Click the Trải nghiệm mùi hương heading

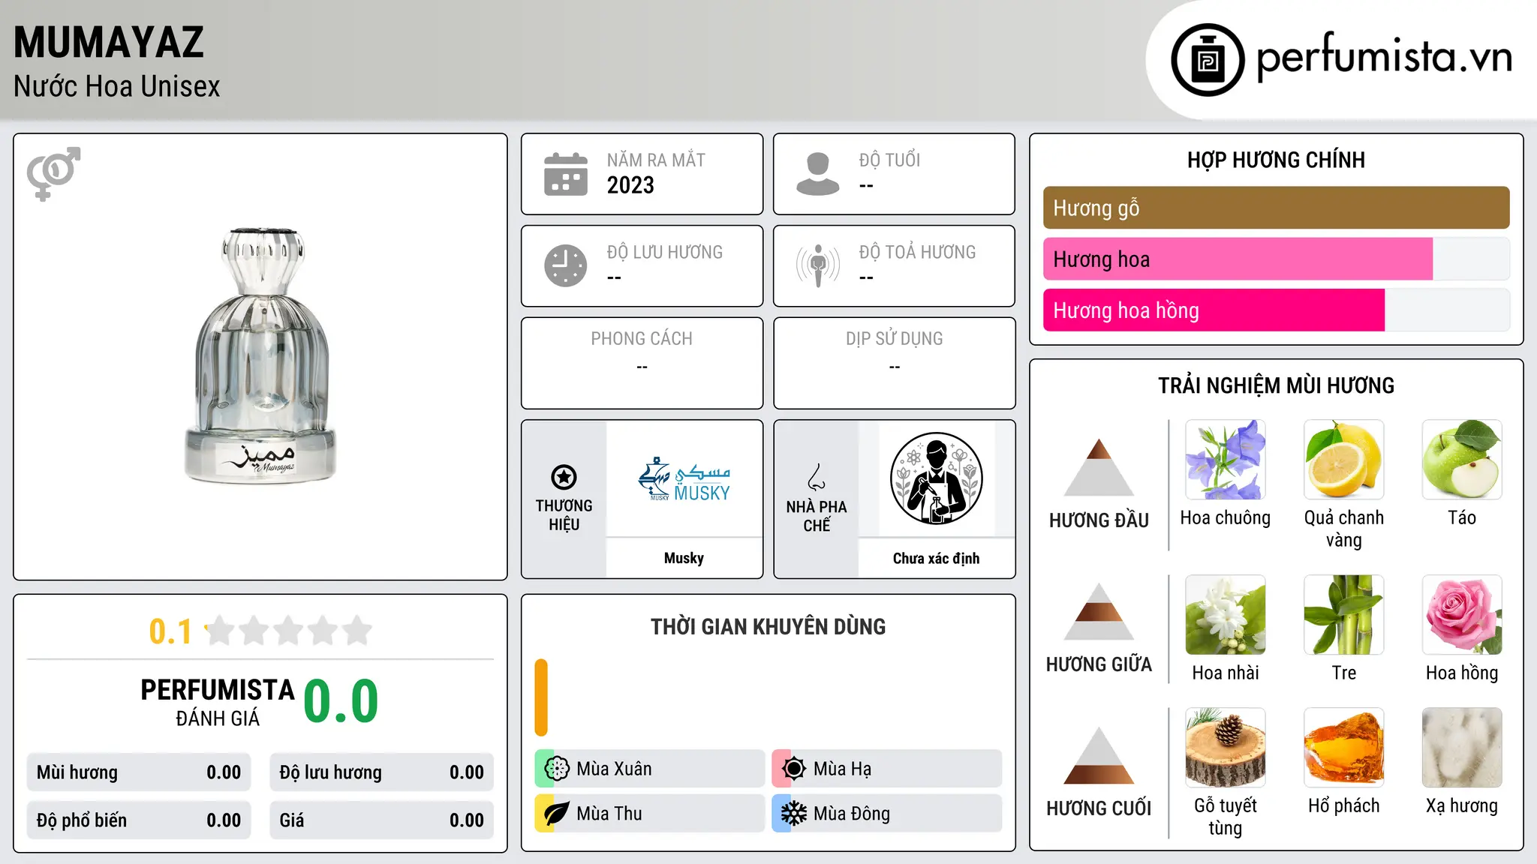1276,385
